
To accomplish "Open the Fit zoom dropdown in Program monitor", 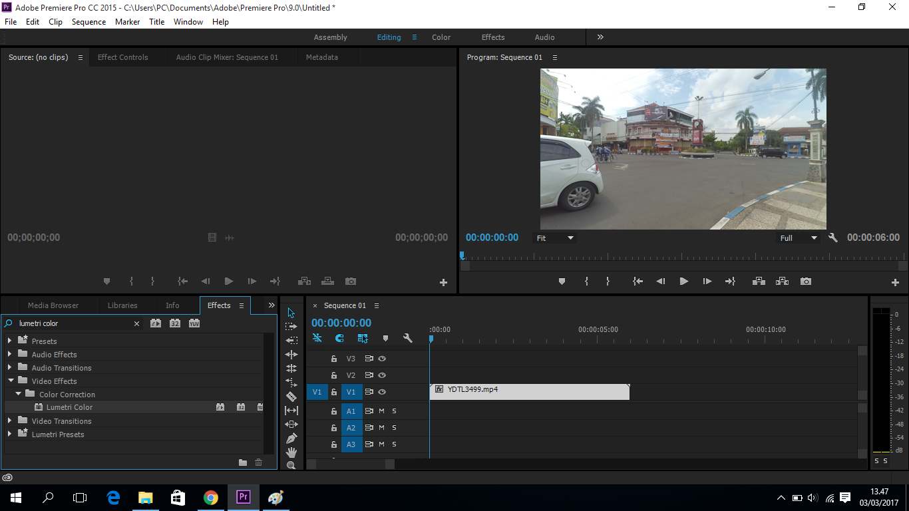I will tap(570, 238).
